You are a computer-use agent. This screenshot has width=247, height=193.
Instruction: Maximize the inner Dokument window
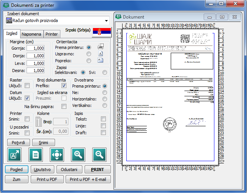[x=222, y=17]
